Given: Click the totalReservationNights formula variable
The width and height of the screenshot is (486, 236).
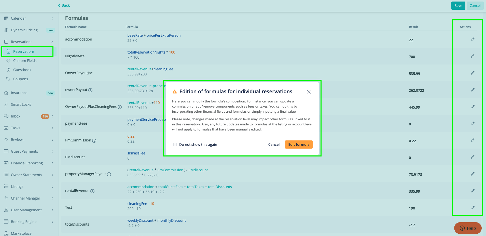Looking at the screenshot, I should pos(146,52).
